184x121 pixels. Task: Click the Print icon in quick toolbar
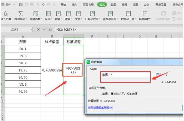32,5
